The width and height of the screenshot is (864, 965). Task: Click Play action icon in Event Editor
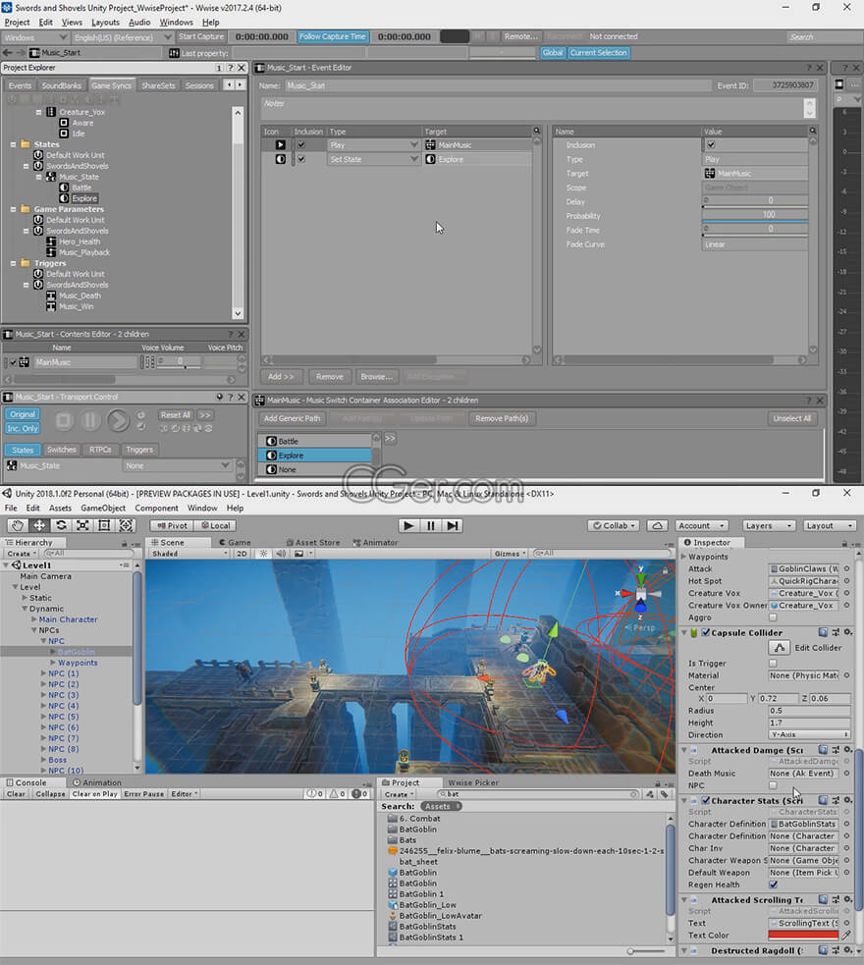[x=280, y=145]
